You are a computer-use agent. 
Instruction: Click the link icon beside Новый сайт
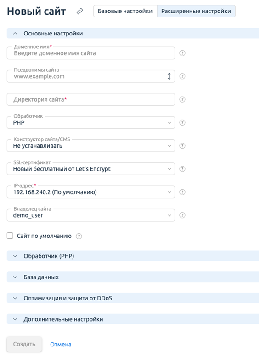pos(79,11)
